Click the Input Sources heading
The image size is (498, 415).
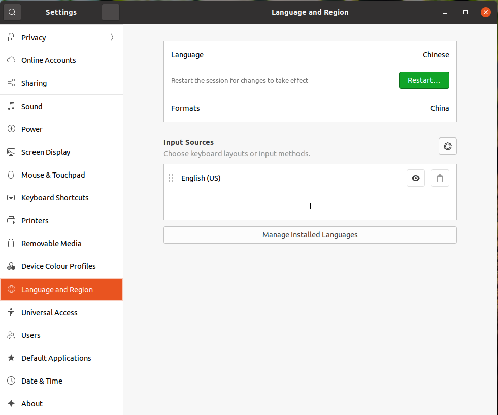[189, 142]
